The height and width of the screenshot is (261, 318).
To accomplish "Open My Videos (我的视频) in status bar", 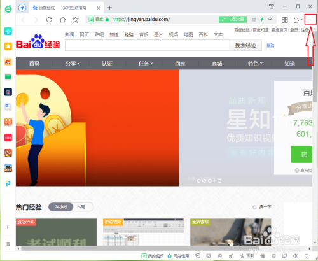I will click(152, 256).
